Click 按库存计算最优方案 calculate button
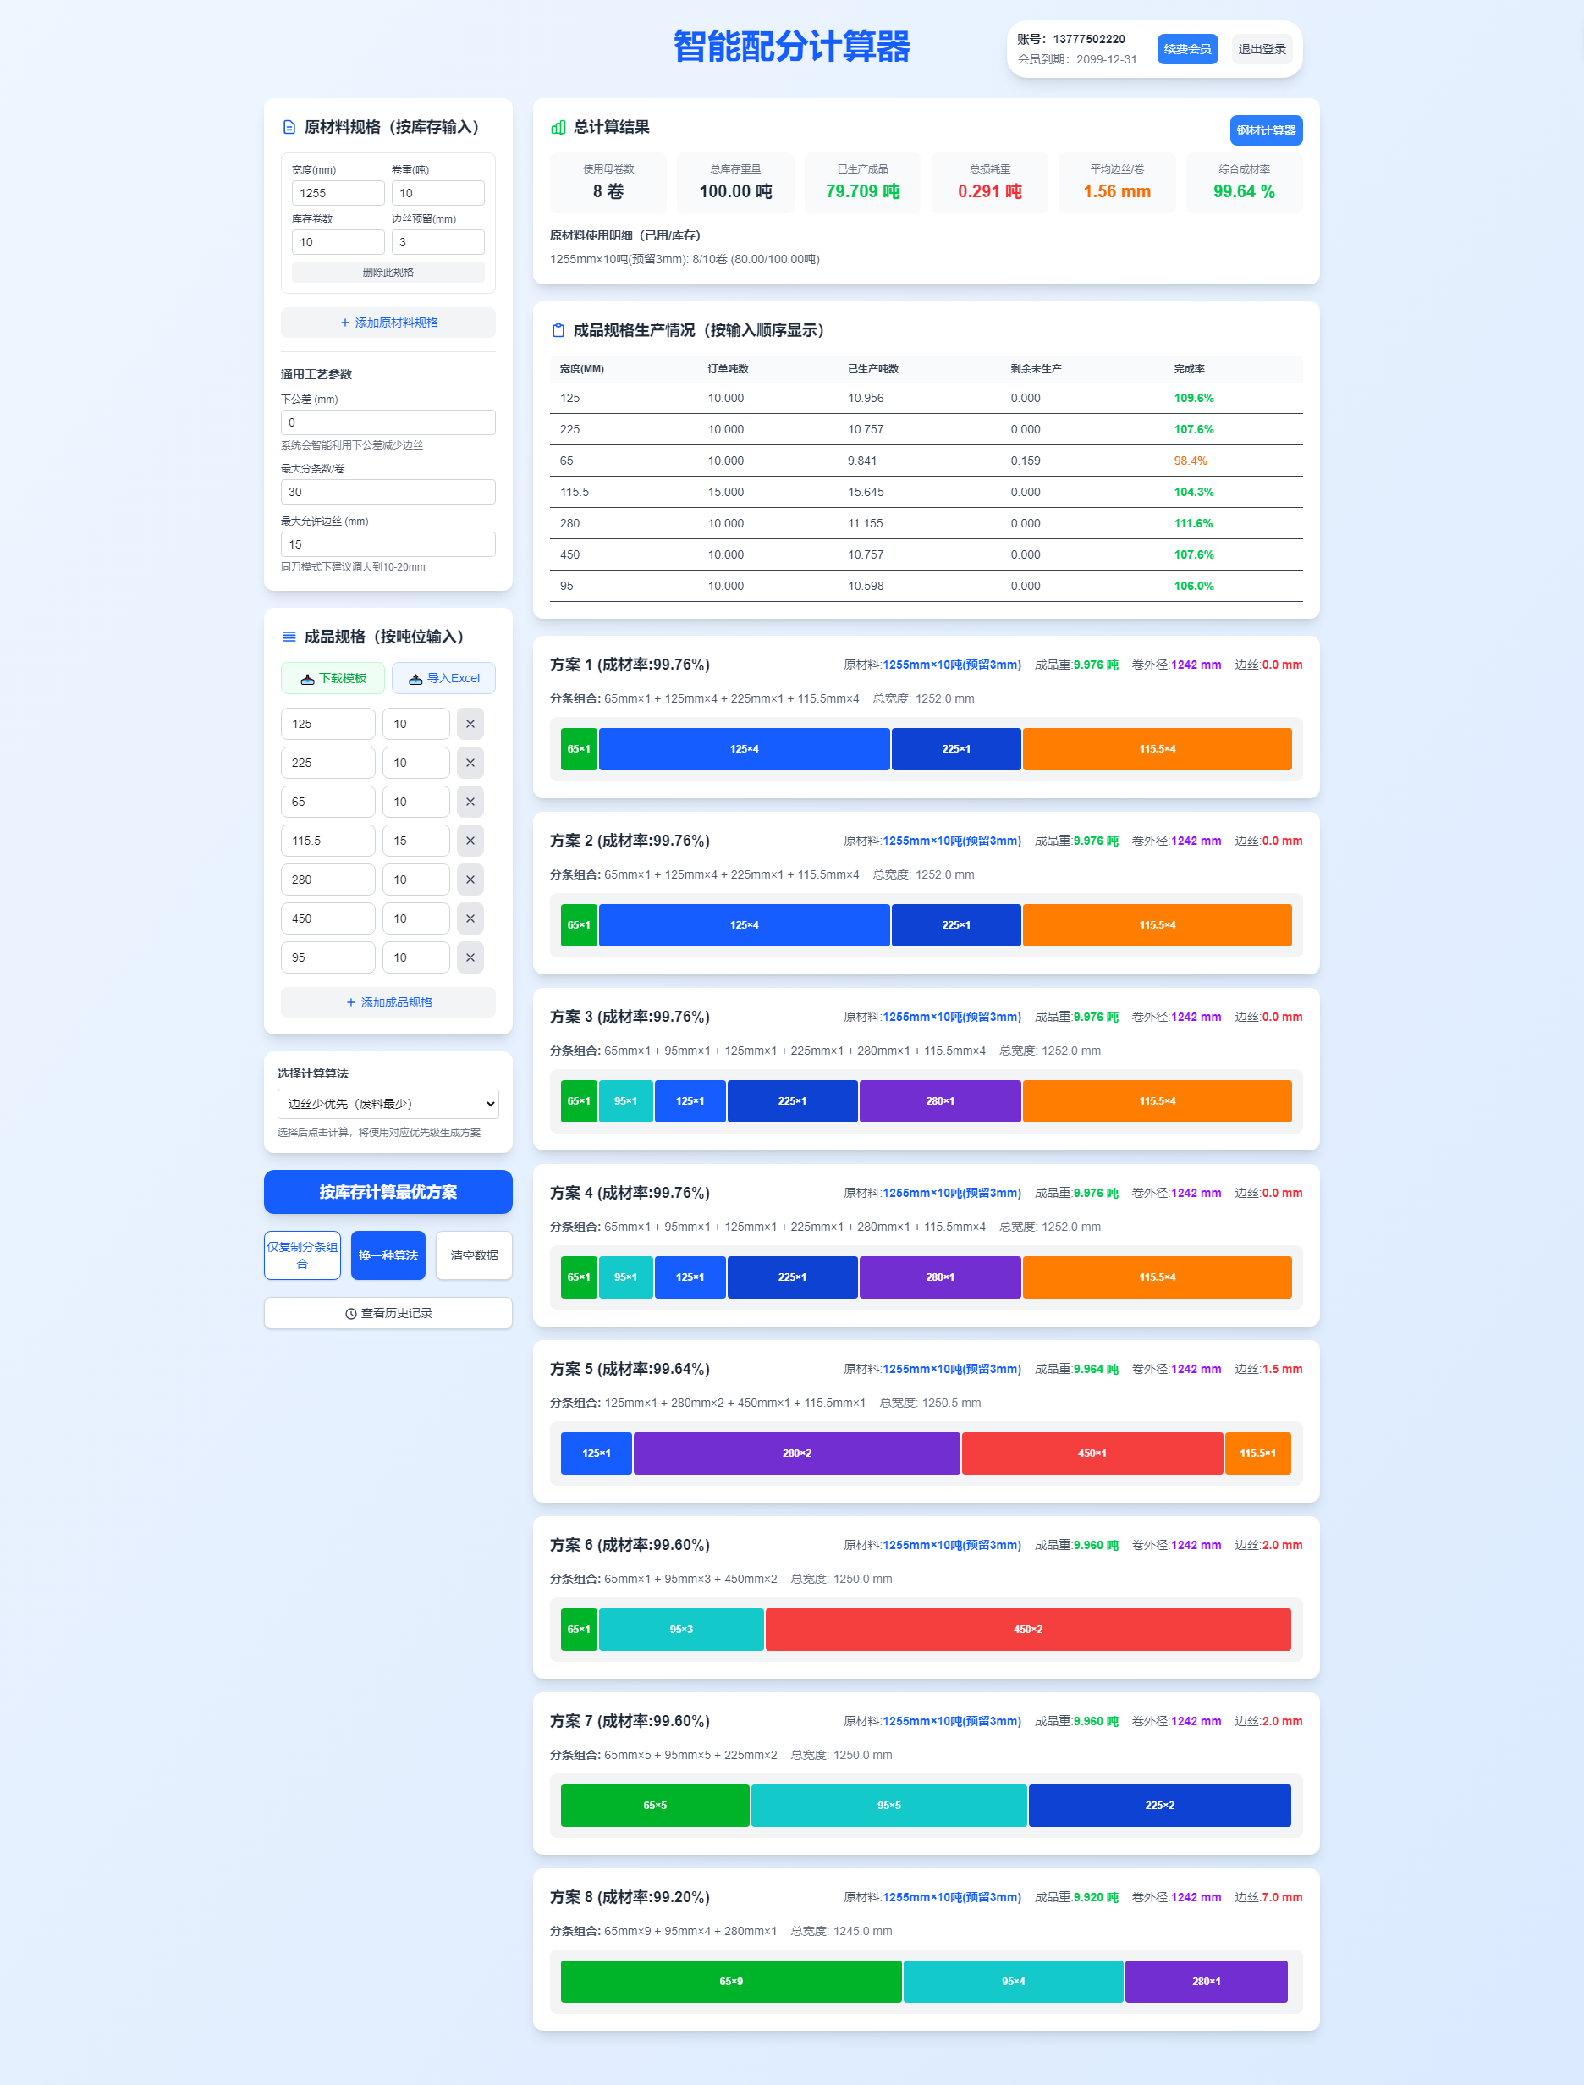This screenshot has width=1584, height=2085. click(388, 1192)
